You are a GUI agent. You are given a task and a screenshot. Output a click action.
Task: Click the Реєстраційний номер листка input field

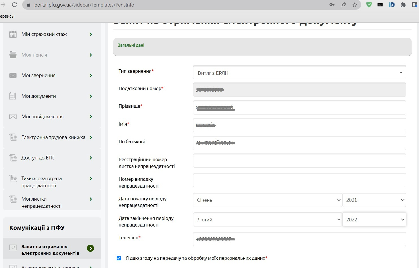[299, 161]
